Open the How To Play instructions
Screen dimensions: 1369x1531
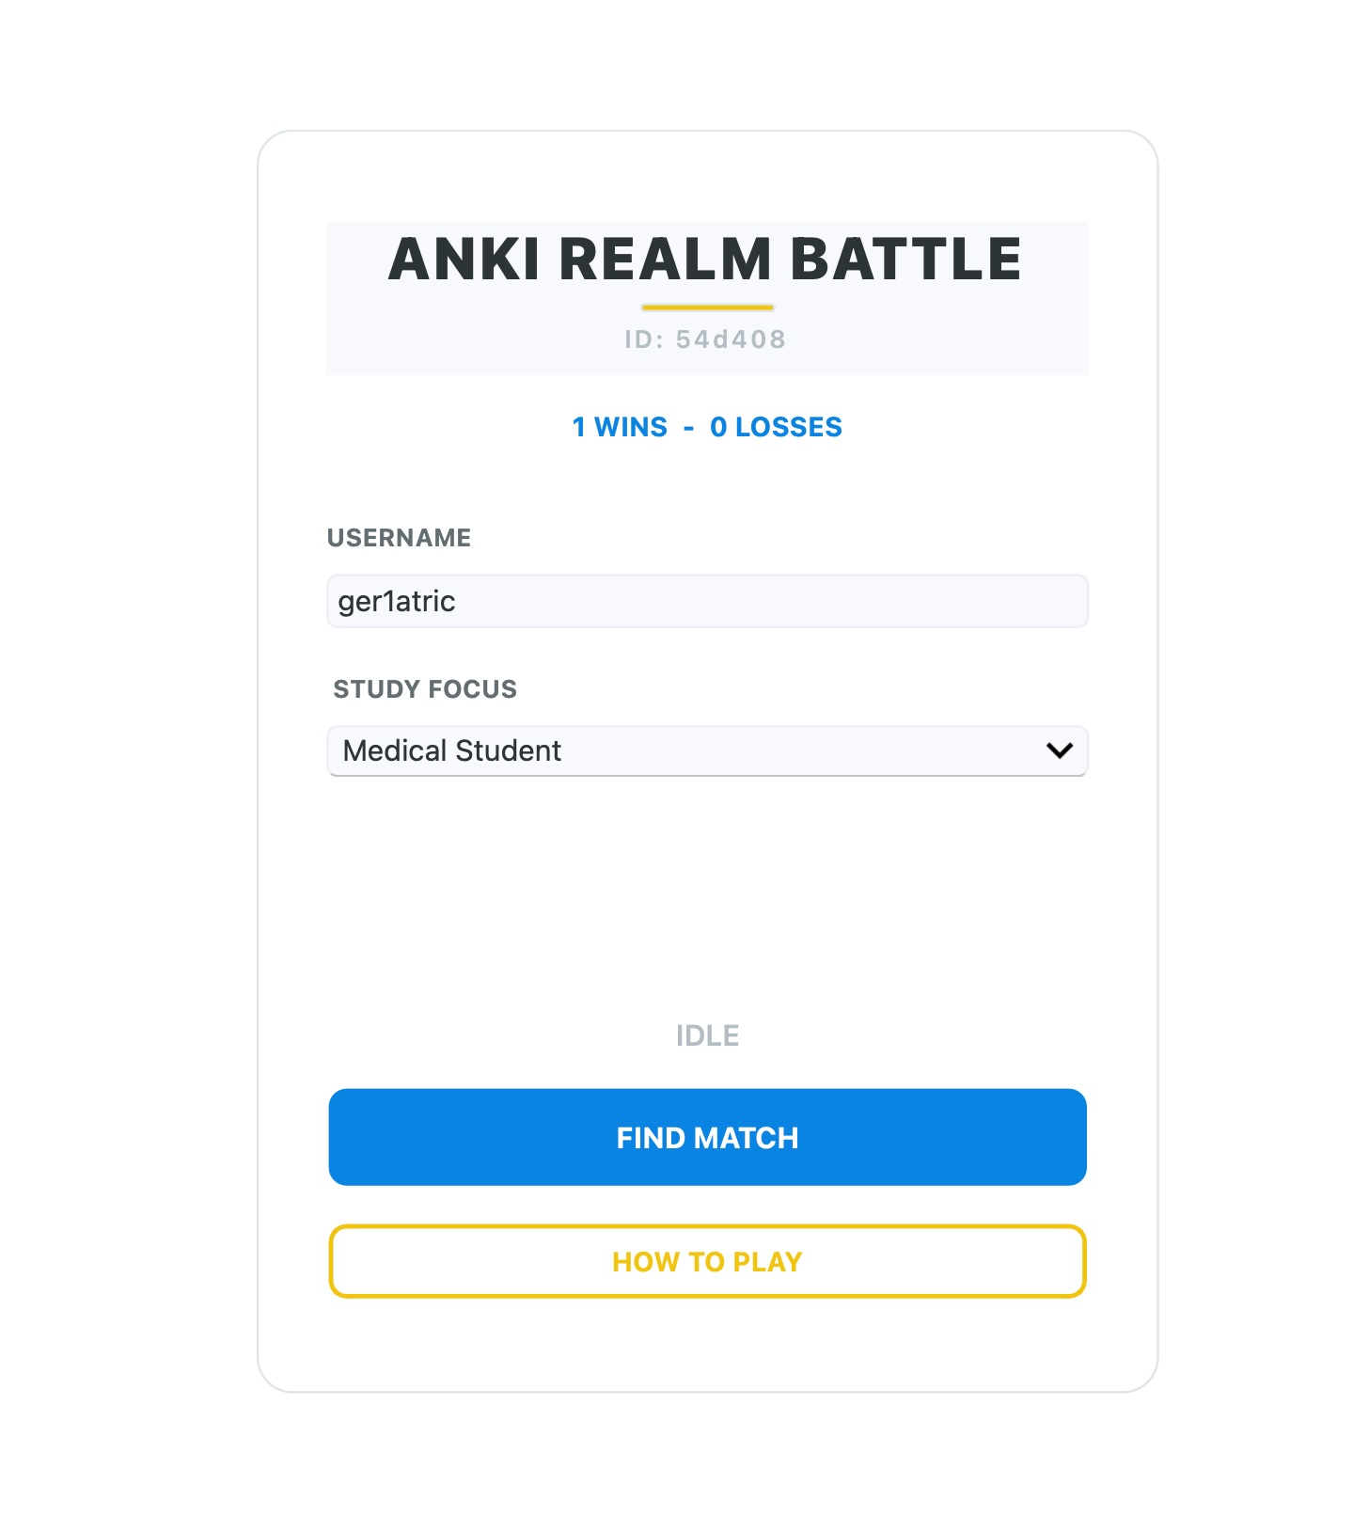[x=707, y=1261]
